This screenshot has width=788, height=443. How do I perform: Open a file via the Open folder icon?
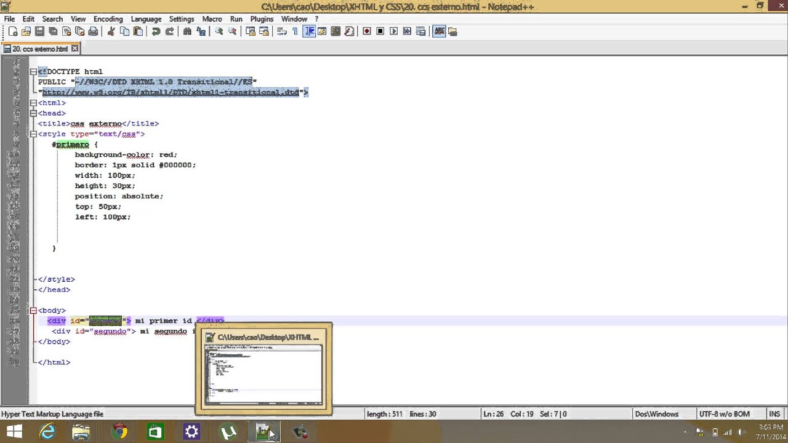coord(26,31)
